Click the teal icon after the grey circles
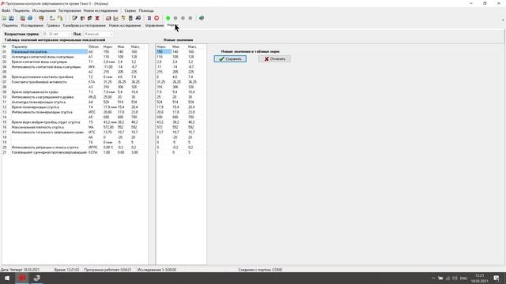506x284 pixels. (x=202, y=18)
